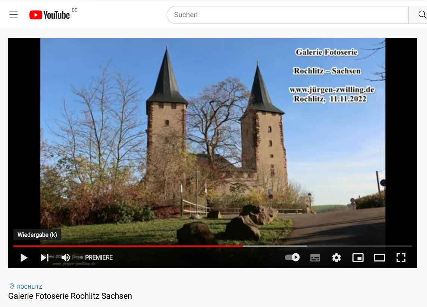Open the ROCHLITZ location link
This screenshot has height=307, width=427.
(29, 287)
